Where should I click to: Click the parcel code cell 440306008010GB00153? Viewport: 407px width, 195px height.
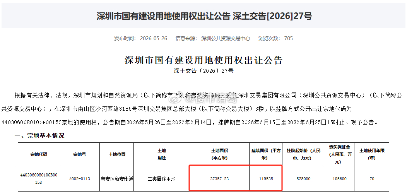pos(39,179)
